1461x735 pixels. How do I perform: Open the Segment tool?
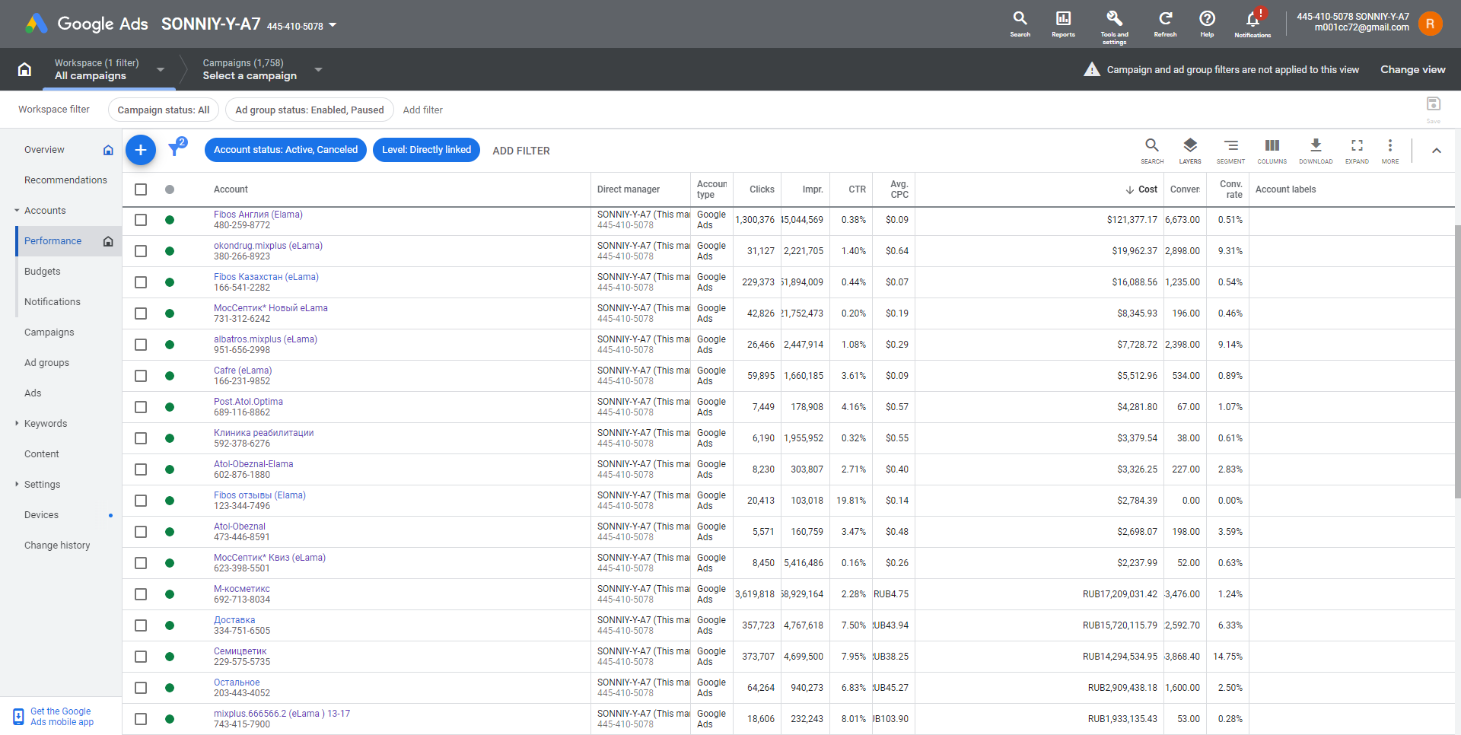1230,150
